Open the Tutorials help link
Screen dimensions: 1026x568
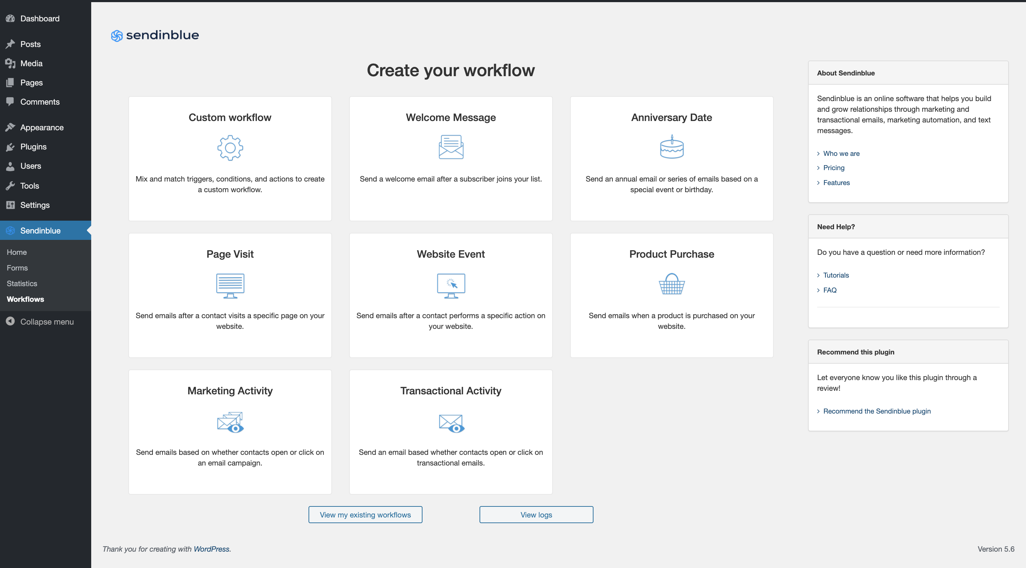point(836,275)
